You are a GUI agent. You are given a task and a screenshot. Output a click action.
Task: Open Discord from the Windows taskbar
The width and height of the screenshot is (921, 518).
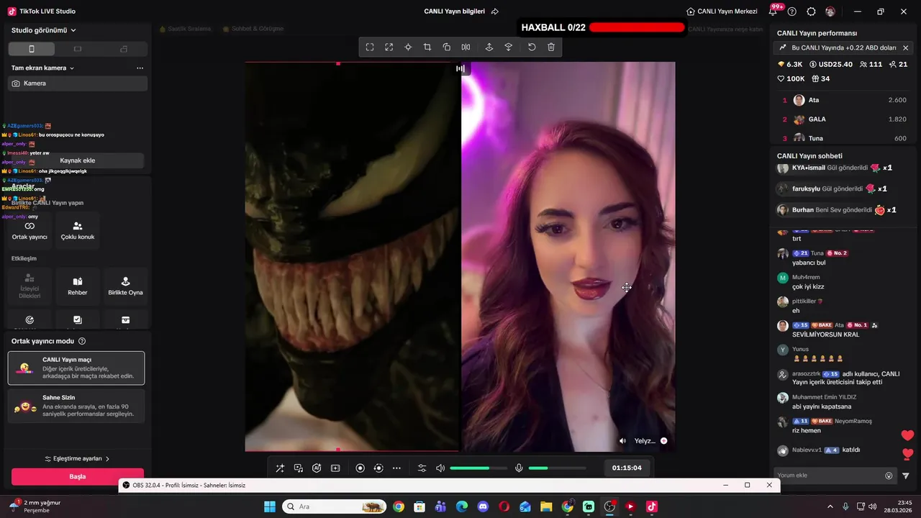click(x=483, y=506)
